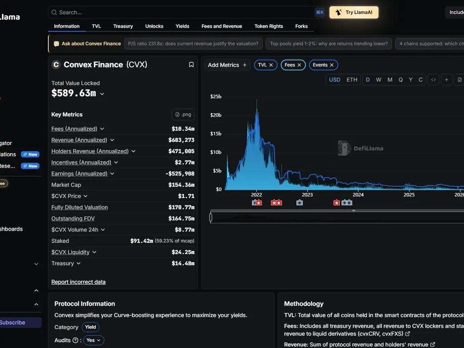The image size is (464, 348).
Task: Remove the Events metric chip
Action: (x=332, y=65)
